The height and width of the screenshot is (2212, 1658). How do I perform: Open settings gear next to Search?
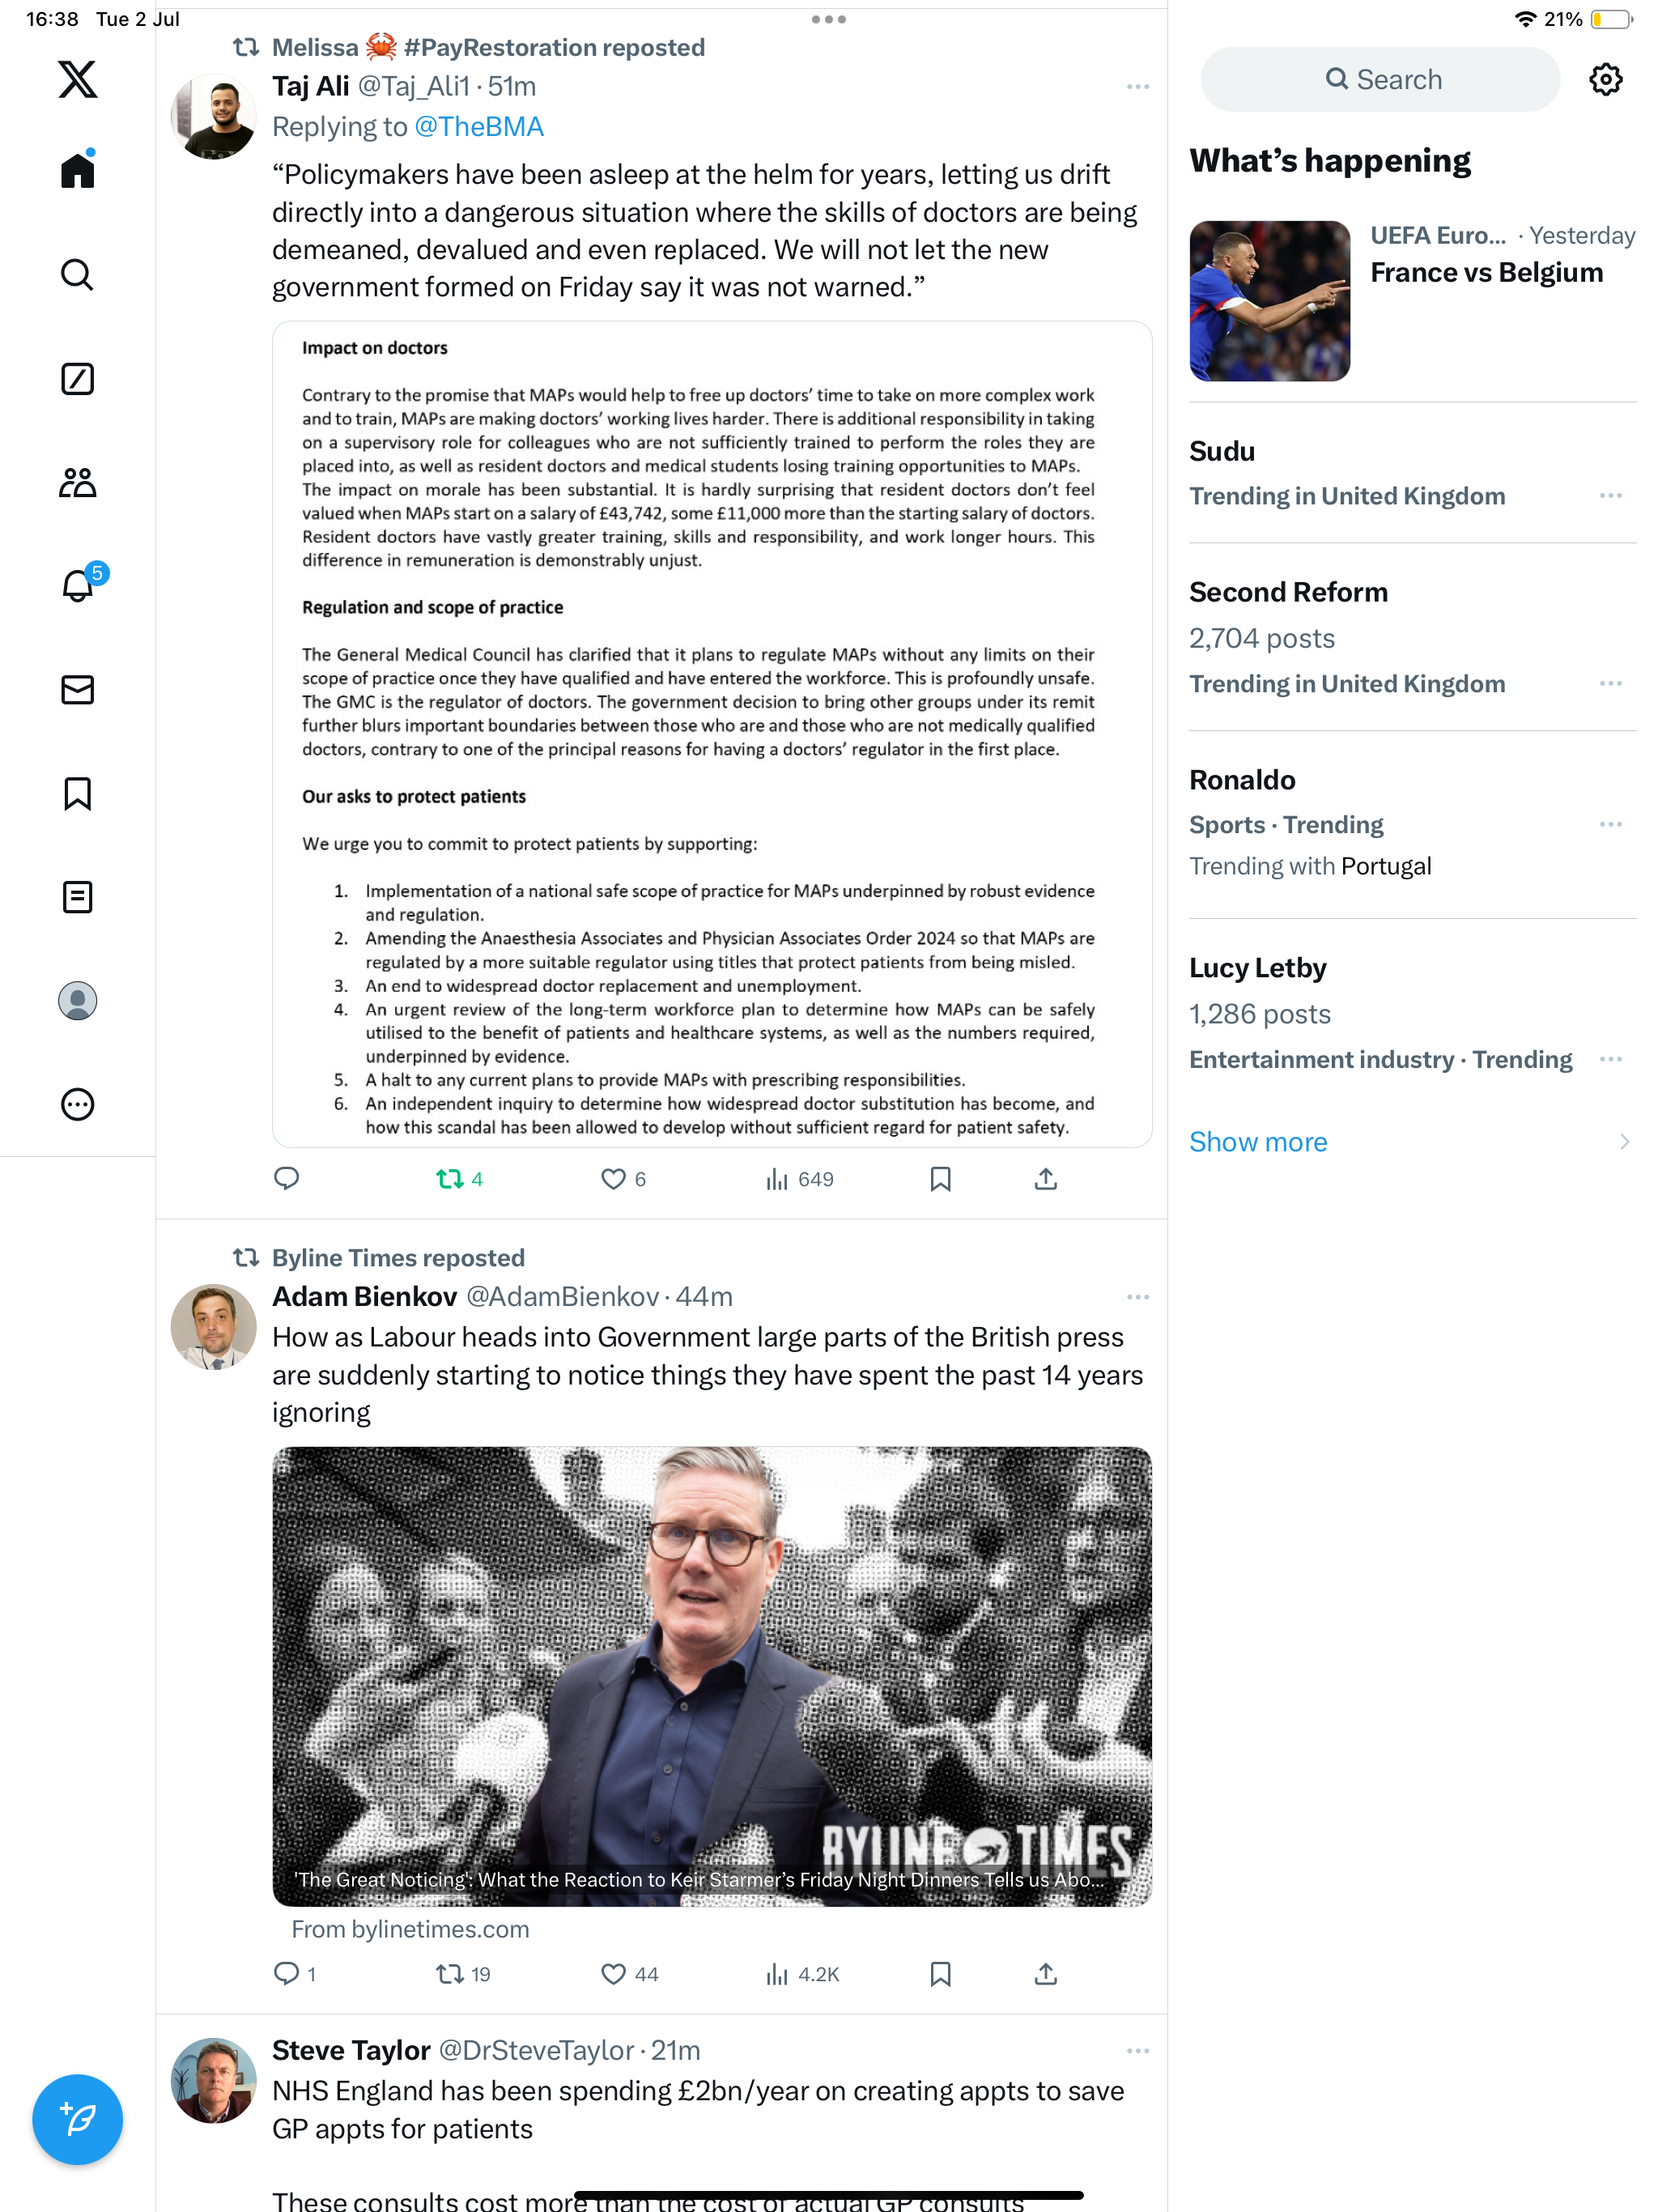click(x=1606, y=79)
